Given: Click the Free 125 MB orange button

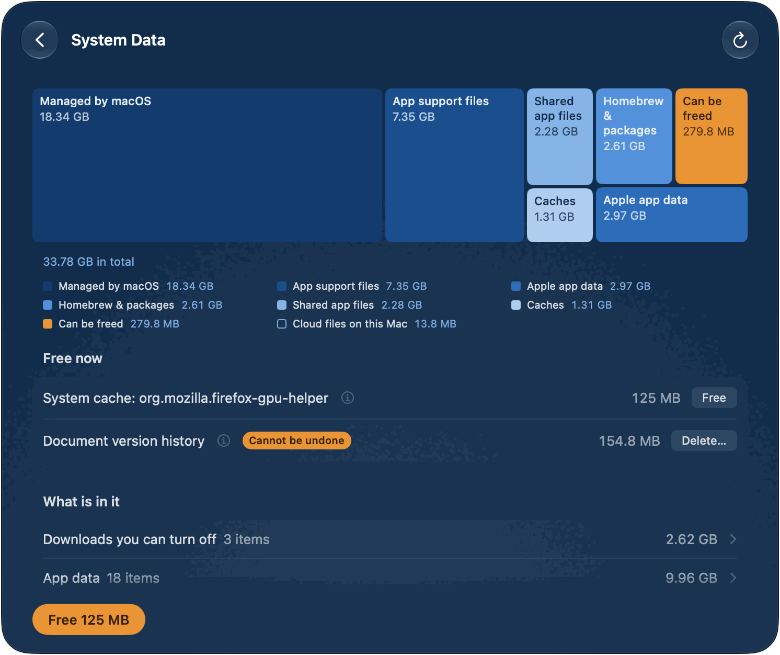Looking at the screenshot, I should pos(89,620).
